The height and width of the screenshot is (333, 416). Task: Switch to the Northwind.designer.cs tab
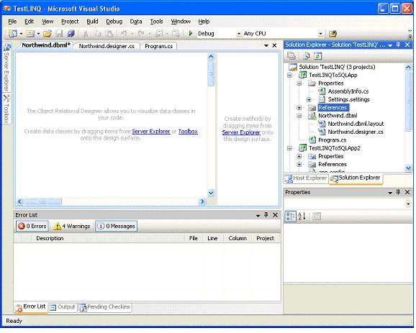[x=107, y=46]
